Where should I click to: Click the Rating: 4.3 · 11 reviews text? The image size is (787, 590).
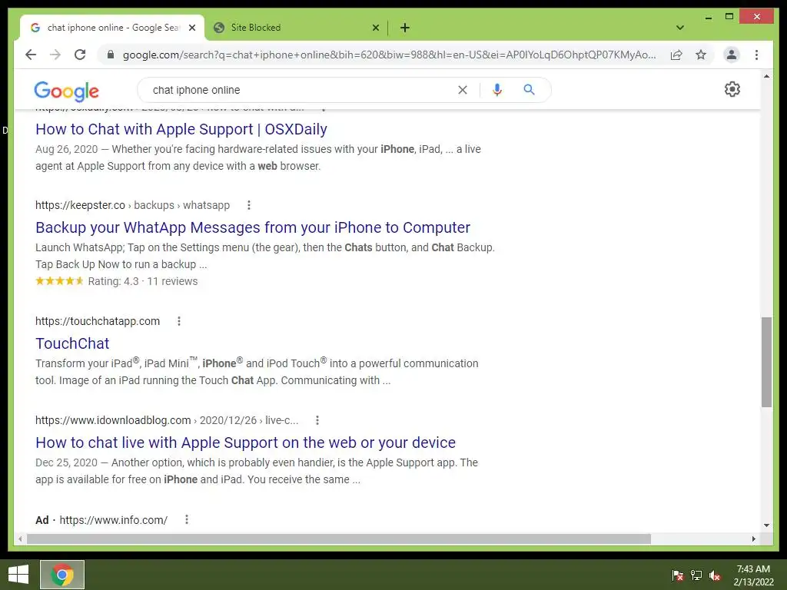(143, 281)
